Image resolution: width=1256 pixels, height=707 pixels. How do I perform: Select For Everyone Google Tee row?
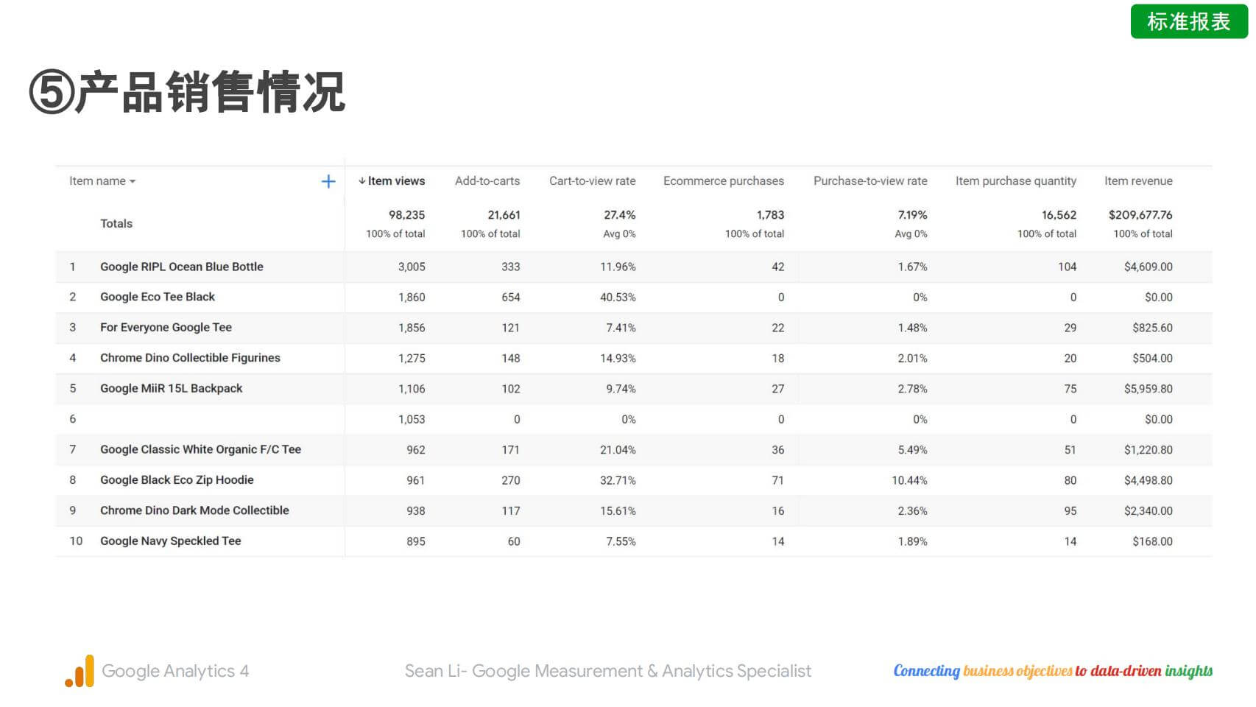tap(166, 328)
